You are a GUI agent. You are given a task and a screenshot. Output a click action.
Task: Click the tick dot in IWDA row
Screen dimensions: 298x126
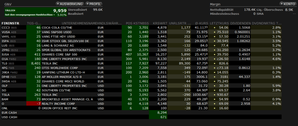point(214,81)
